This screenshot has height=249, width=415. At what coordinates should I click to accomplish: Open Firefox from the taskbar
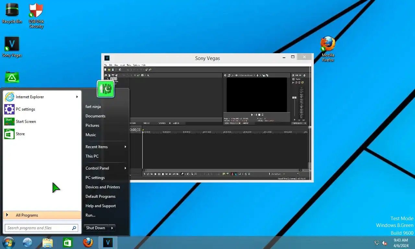pyautogui.click(x=88, y=243)
